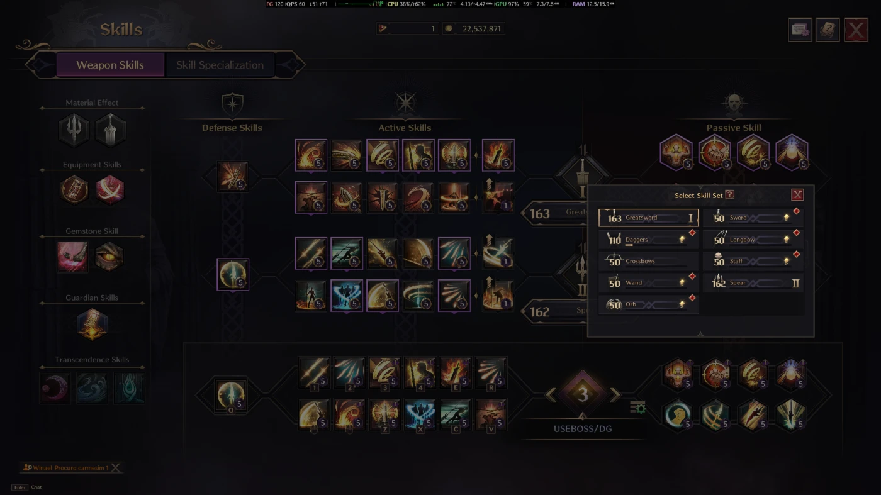
Task: Open the preset list settings gear icon
Action: coord(638,408)
